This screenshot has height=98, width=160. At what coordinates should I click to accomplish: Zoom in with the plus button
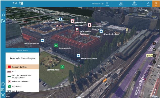coord(154,56)
